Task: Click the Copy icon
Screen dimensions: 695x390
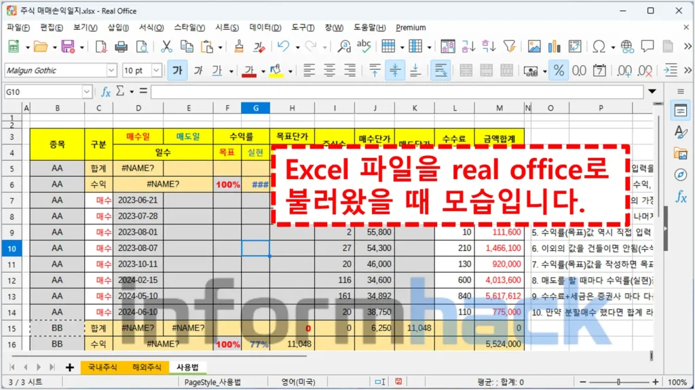Action: point(187,47)
